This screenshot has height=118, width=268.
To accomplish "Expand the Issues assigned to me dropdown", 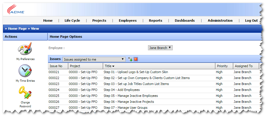I will pyautogui.click(x=94, y=59).
